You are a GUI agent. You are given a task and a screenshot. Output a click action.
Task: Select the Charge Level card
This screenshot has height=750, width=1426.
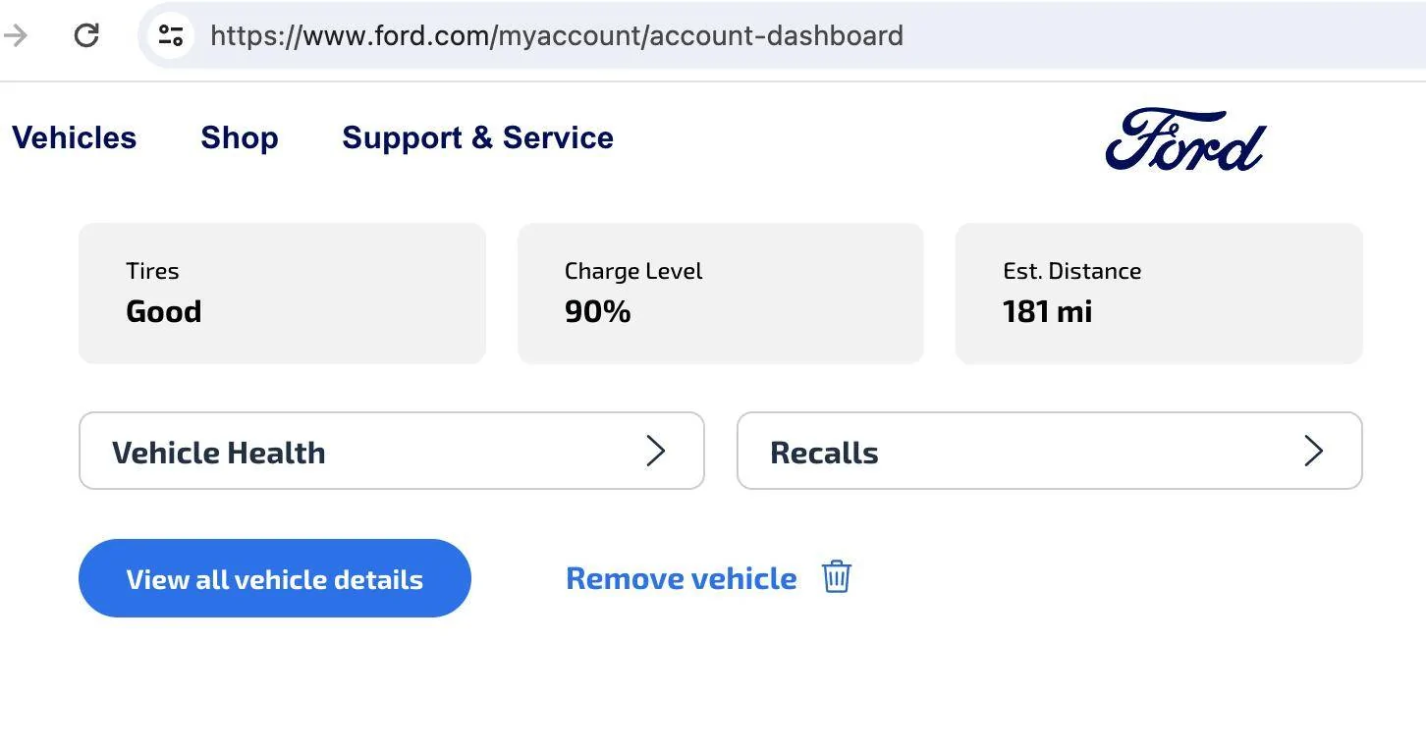(721, 294)
